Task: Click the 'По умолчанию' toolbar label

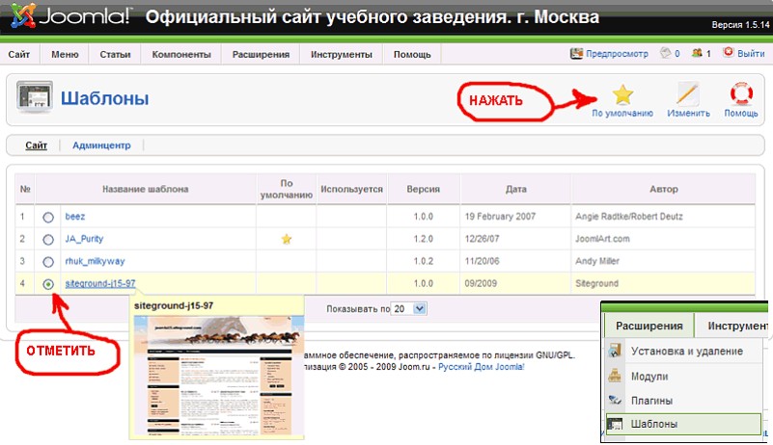Action: pos(622,113)
